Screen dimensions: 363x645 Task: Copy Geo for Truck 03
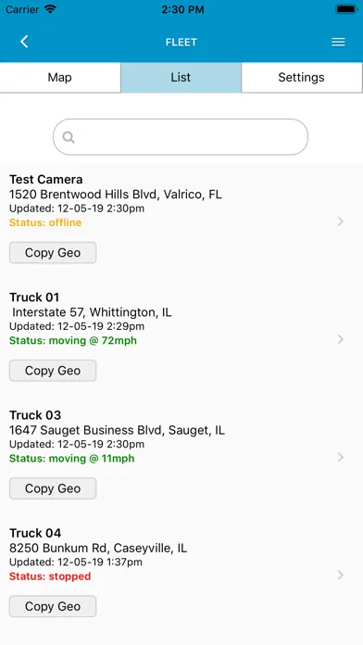click(x=53, y=488)
